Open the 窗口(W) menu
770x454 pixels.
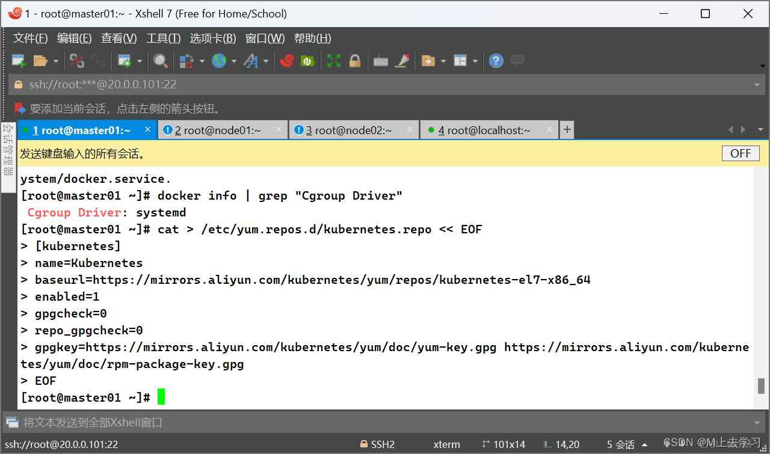pos(265,38)
